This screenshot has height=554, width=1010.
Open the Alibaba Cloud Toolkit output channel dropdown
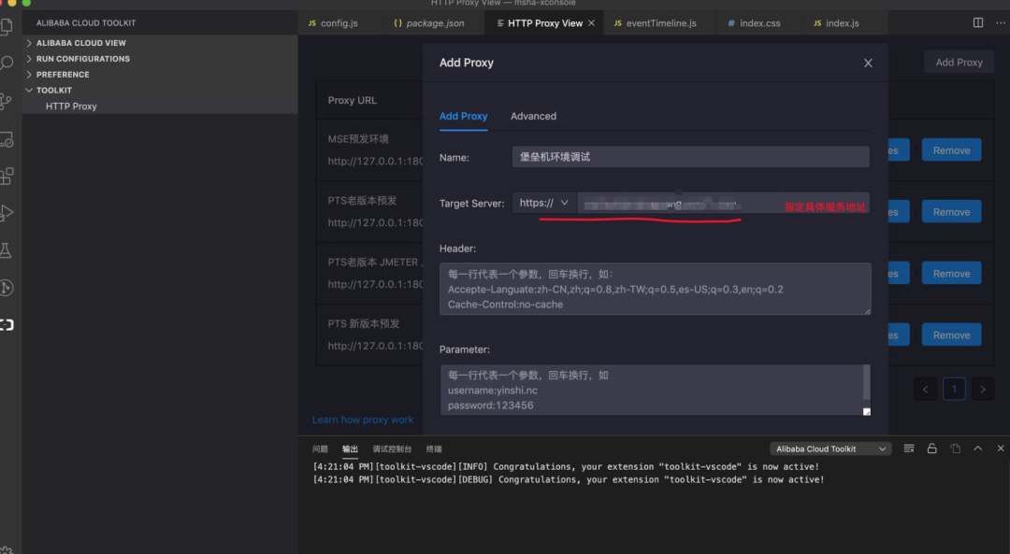tap(831, 448)
